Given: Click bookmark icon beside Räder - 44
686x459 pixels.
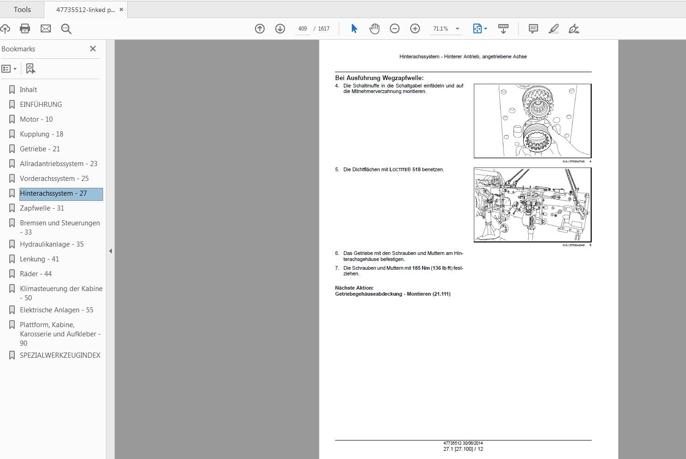Looking at the screenshot, I should click(12, 274).
